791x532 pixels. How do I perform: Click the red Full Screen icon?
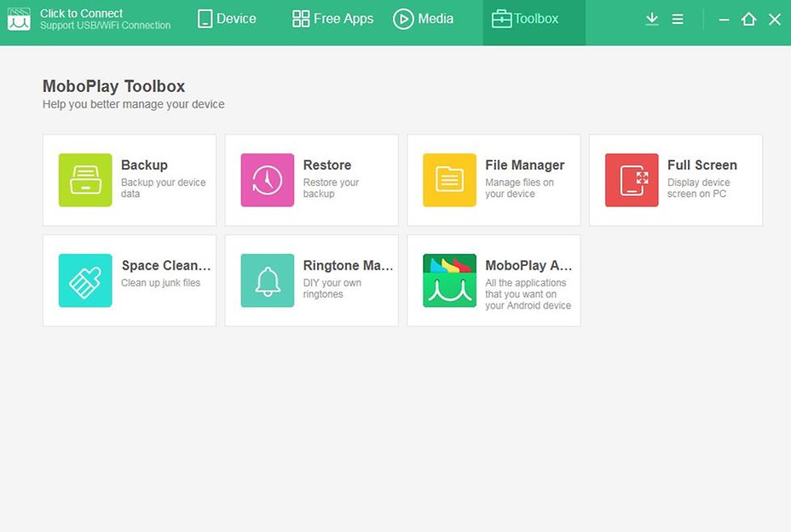tap(632, 180)
